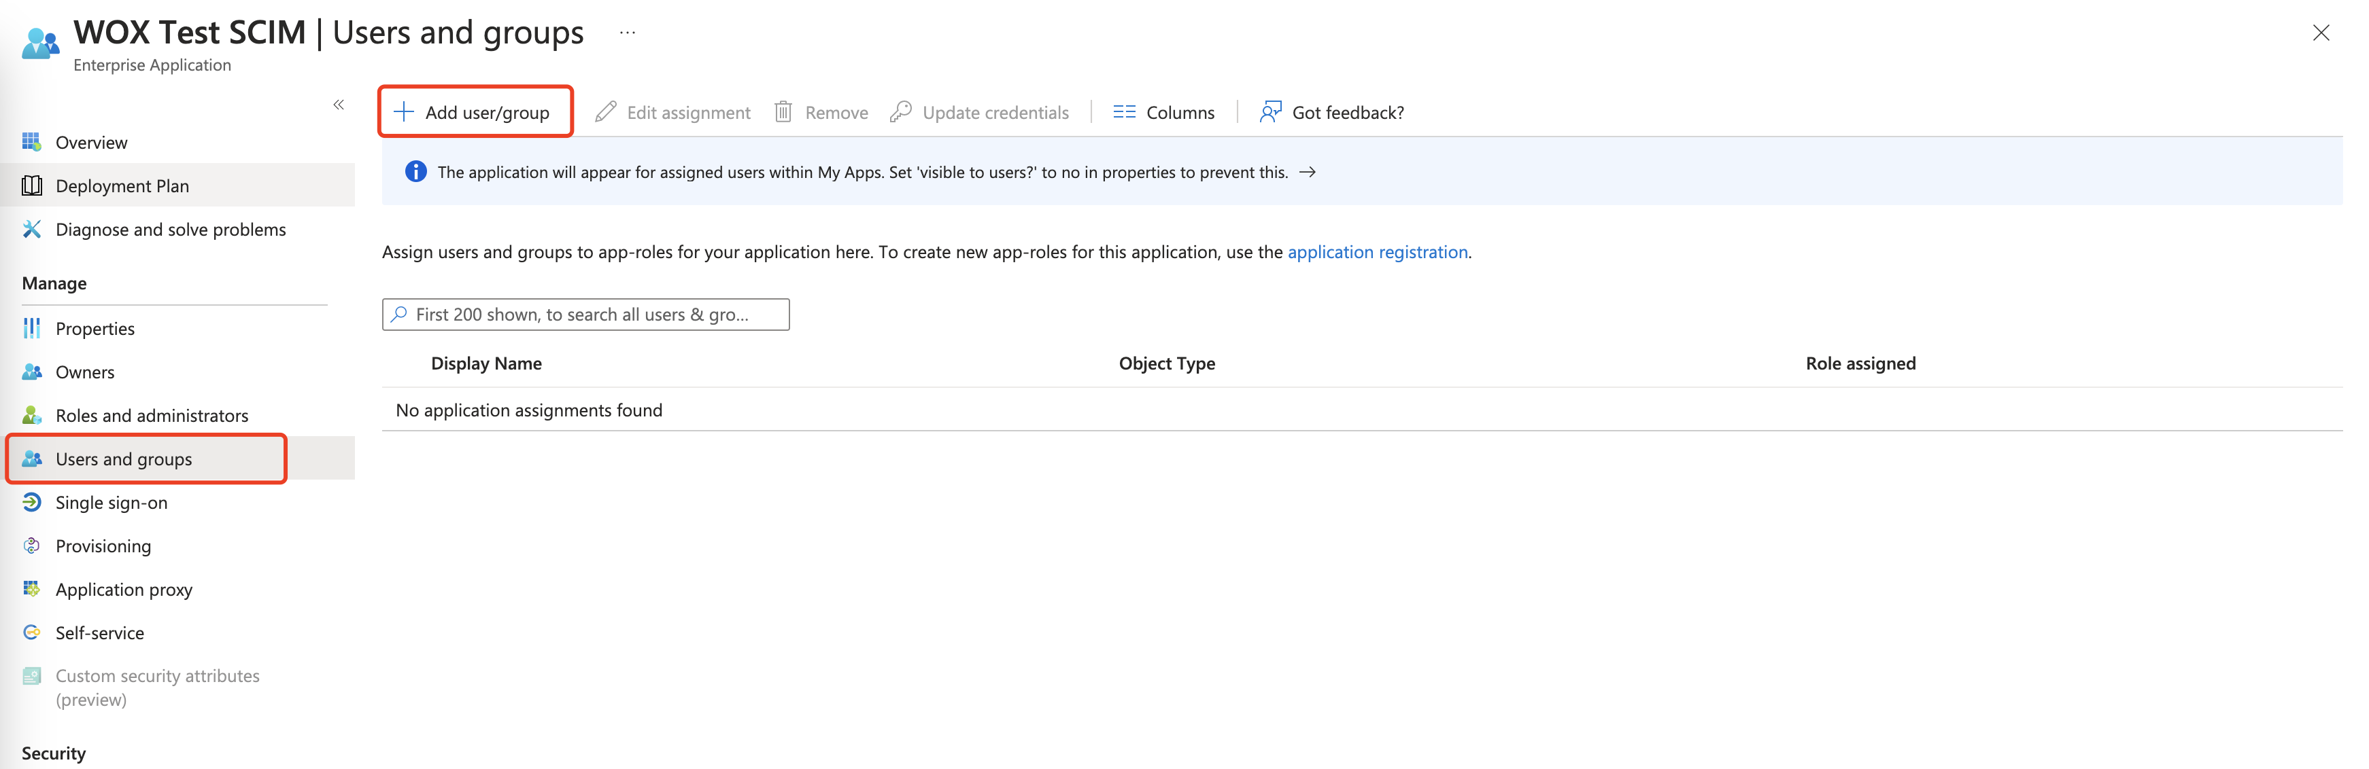
Task: Click the Roles and administrators icon
Action: click(31, 414)
